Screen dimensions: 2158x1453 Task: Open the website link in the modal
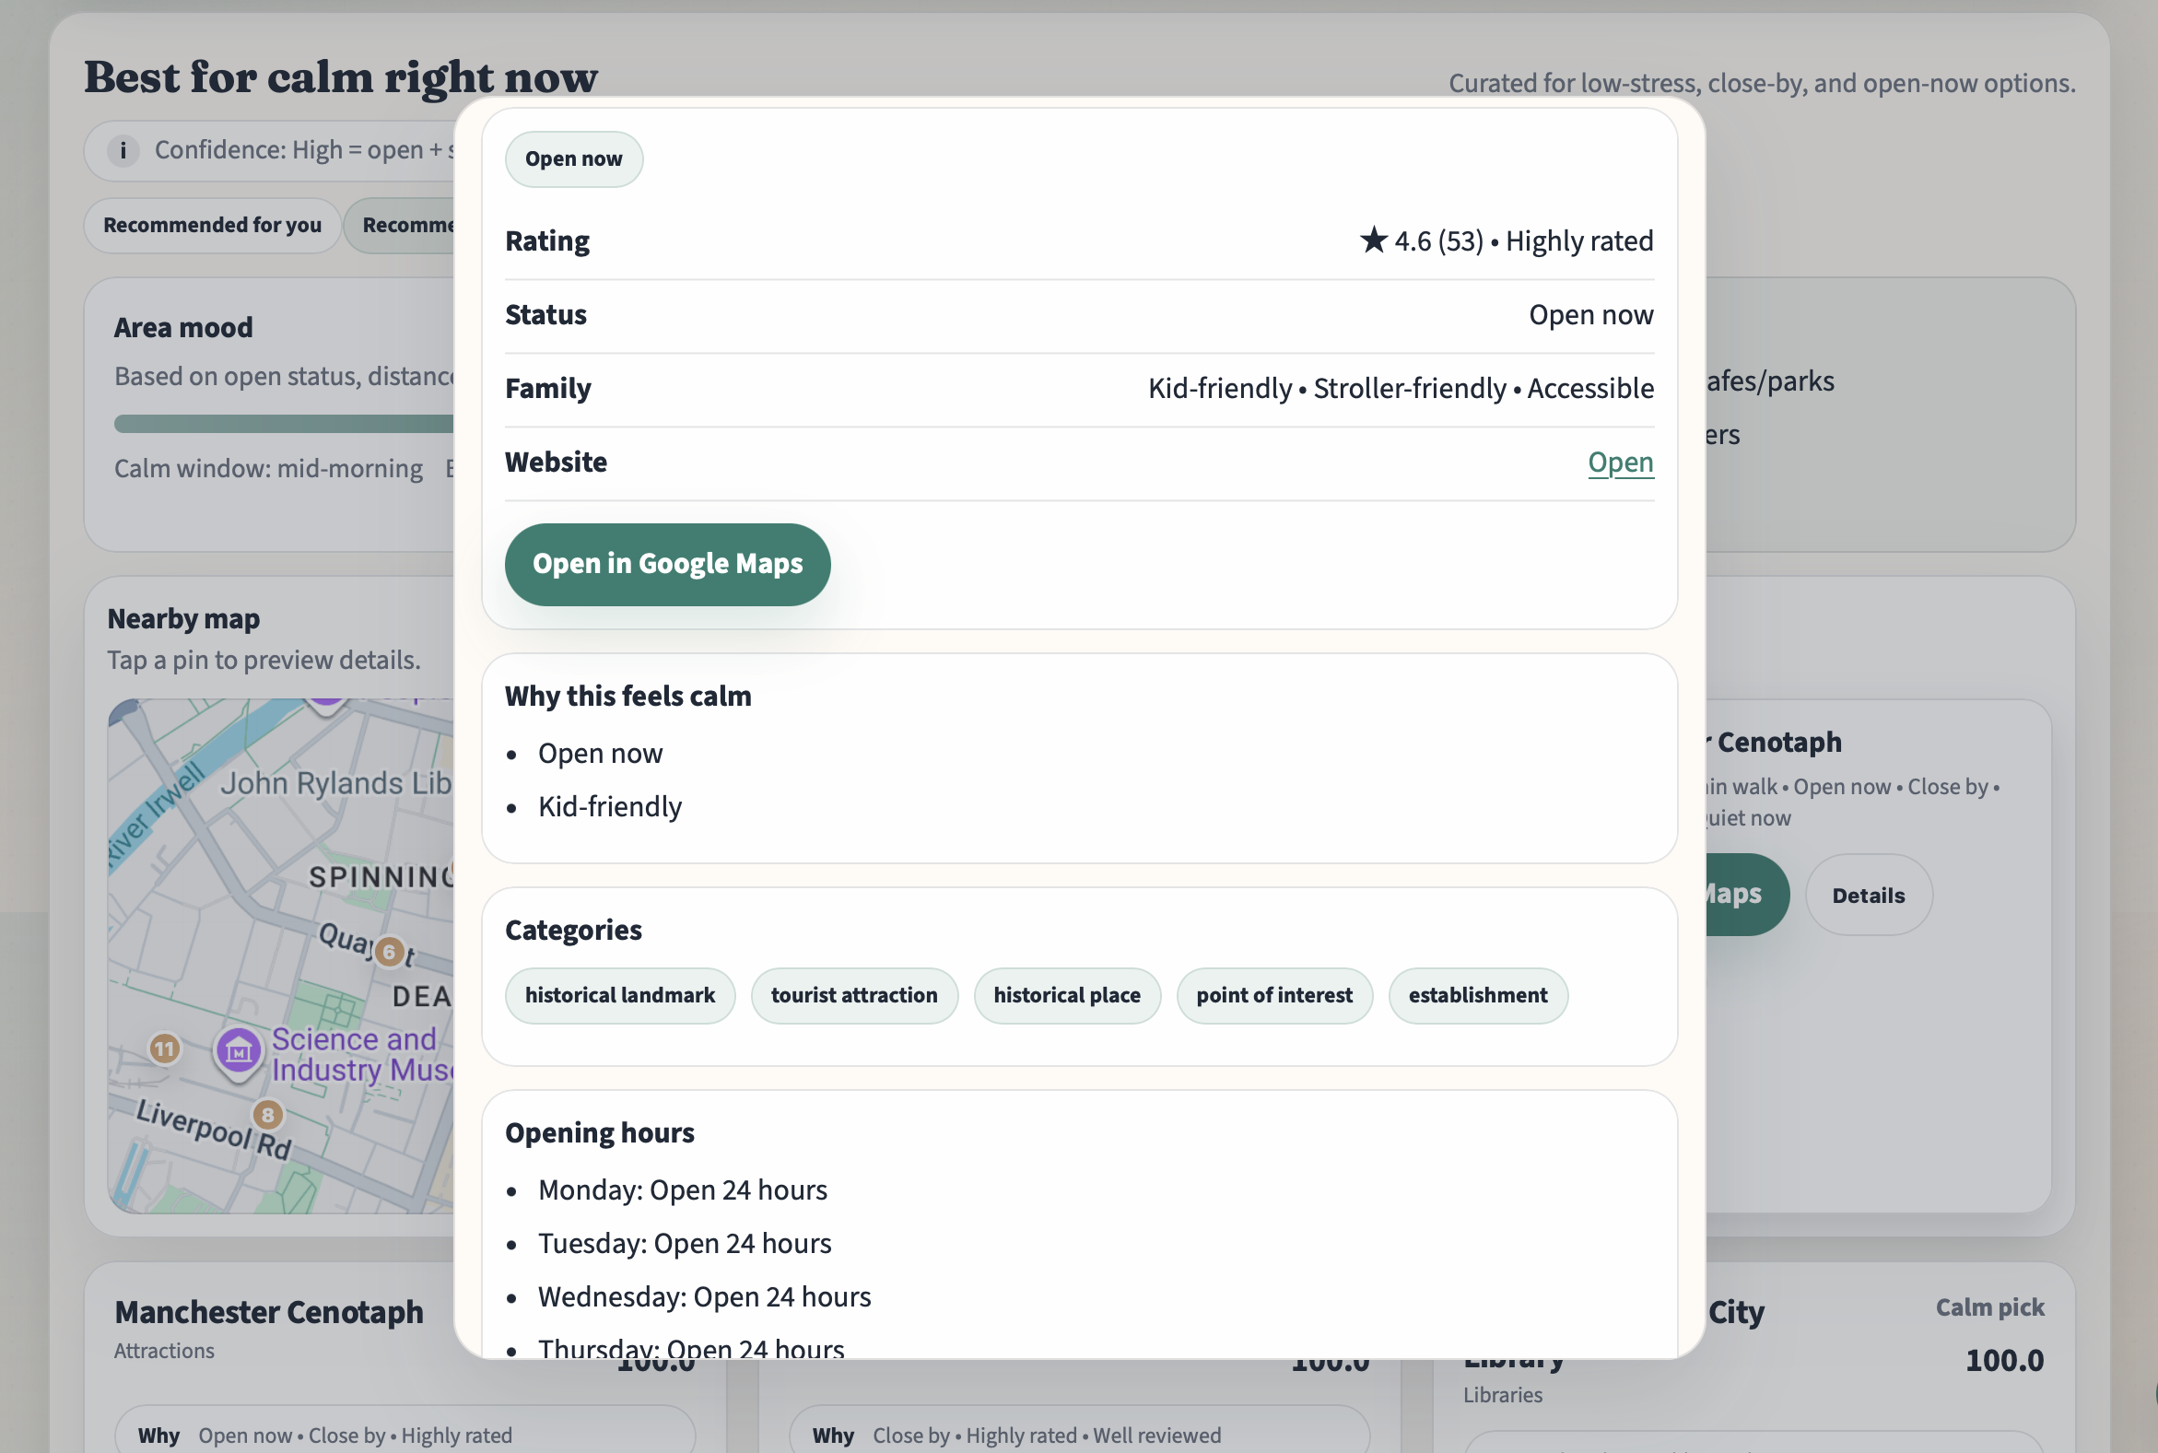pyautogui.click(x=1620, y=463)
